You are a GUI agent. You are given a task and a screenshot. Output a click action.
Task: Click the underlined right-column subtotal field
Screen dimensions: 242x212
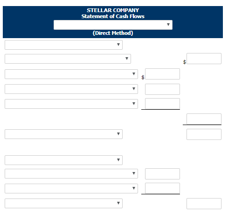pyautogui.click(x=204, y=119)
